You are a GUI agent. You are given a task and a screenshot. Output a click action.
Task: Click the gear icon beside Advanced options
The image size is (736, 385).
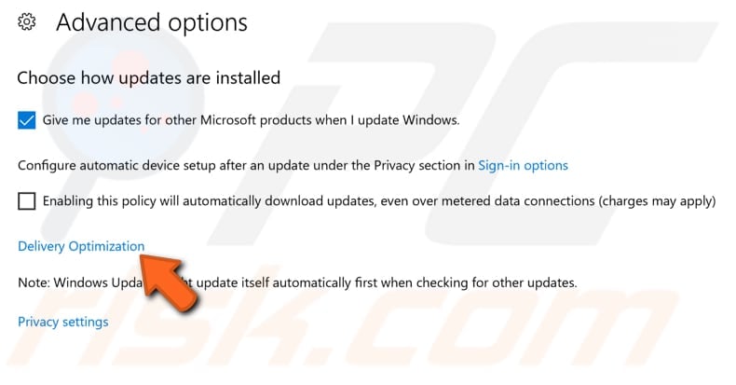point(27,22)
